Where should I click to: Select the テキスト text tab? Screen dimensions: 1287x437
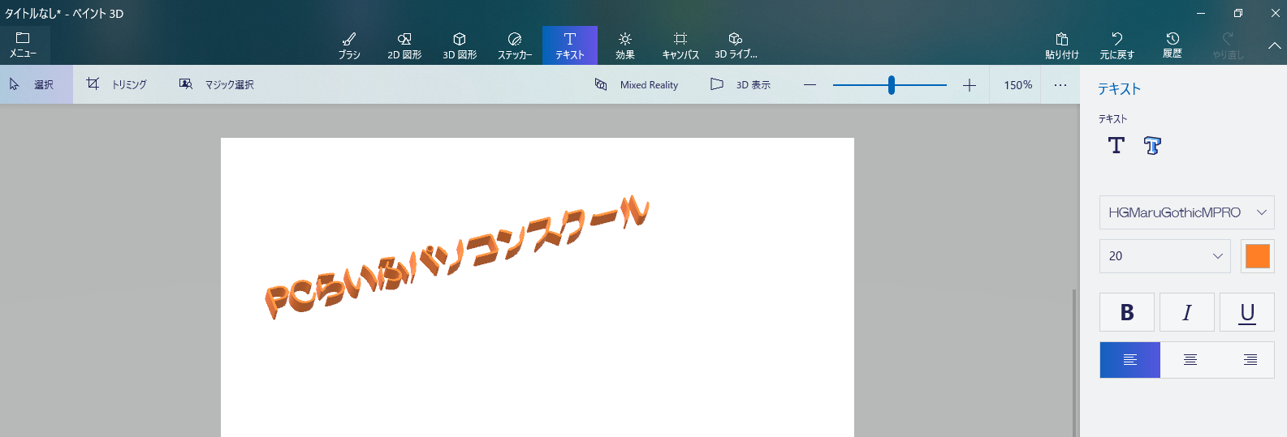(x=570, y=45)
